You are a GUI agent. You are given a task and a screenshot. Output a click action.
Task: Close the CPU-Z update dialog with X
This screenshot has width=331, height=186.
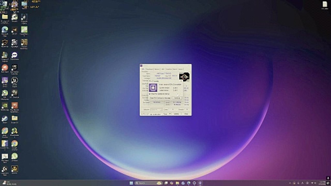click(181, 81)
